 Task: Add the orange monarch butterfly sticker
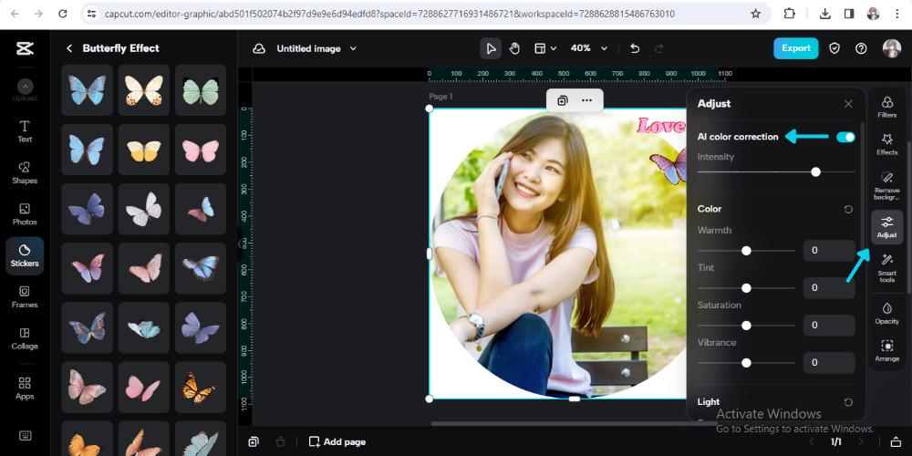coord(201,388)
